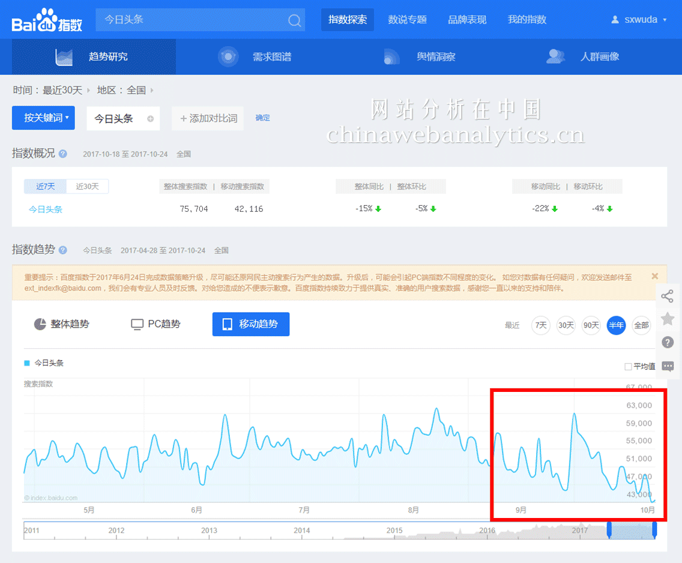Open the share icon in right sidebar
Viewport: 682px width, 563px height.
[667, 296]
